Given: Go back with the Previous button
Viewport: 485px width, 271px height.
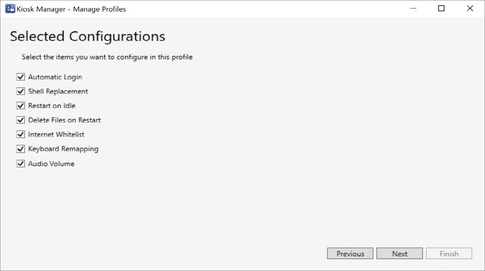Looking at the screenshot, I should (350, 253).
